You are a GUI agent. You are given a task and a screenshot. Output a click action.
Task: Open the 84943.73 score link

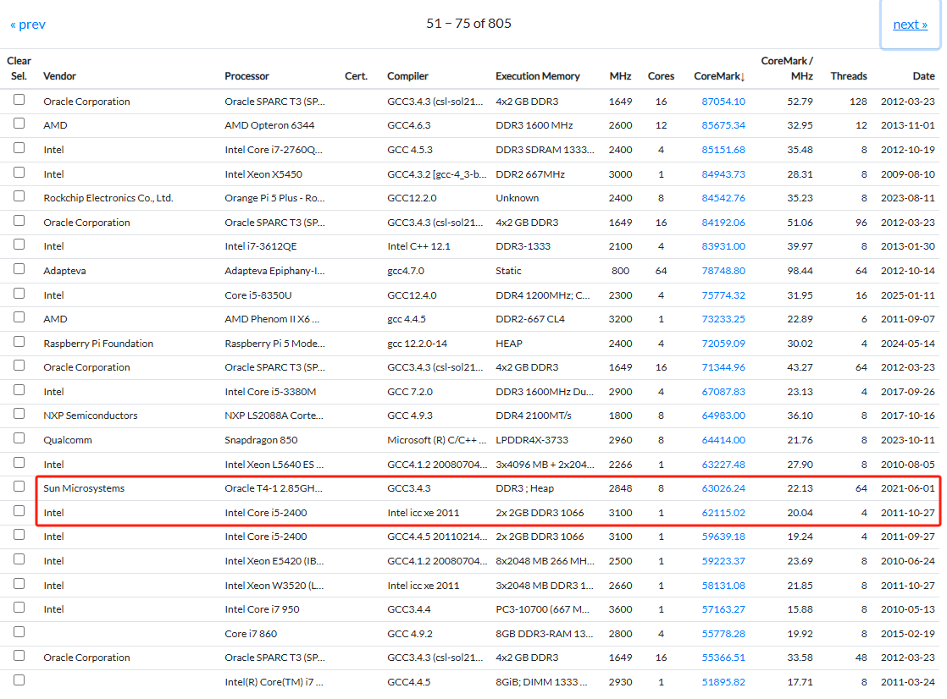click(x=723, y=174)
